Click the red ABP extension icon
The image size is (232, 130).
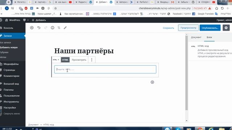(26, 8)
